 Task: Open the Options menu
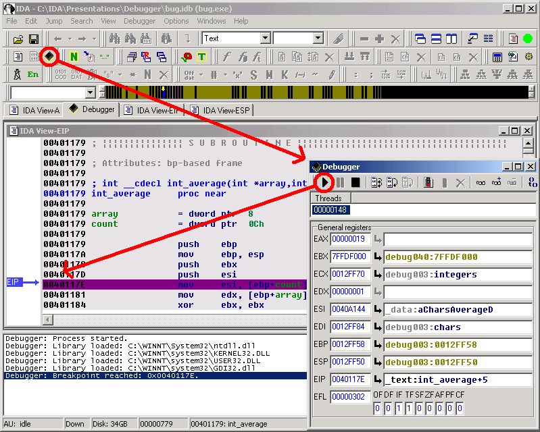176,21
